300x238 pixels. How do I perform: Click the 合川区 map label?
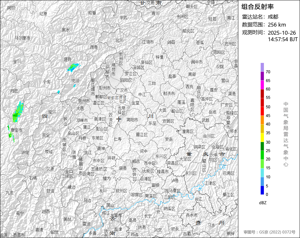[209, 136]
